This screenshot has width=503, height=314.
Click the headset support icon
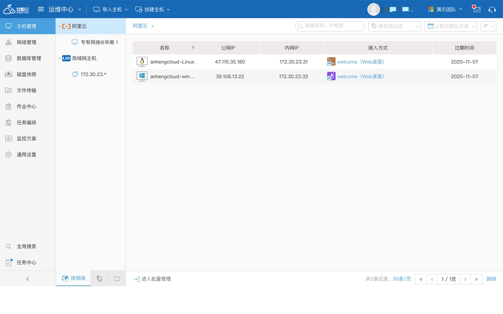[492, 9]
